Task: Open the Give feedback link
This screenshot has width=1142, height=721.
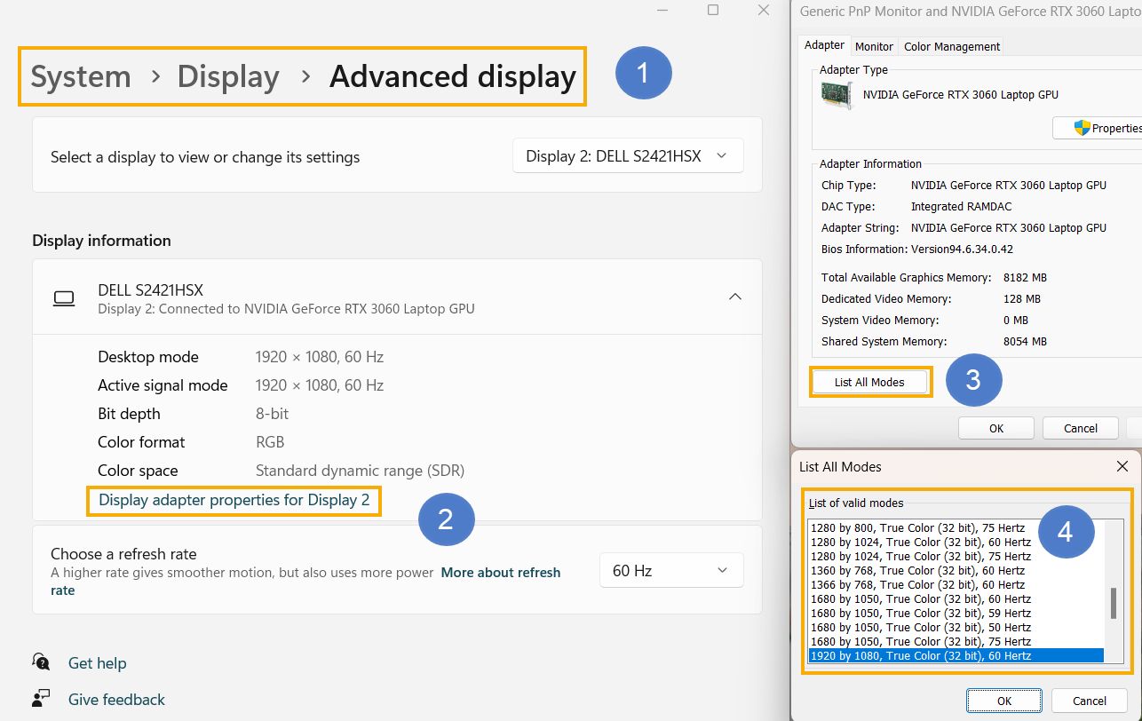Action: click(116, 700)
